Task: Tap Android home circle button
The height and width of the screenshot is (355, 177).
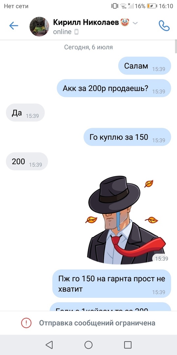Action: point(88,345)
